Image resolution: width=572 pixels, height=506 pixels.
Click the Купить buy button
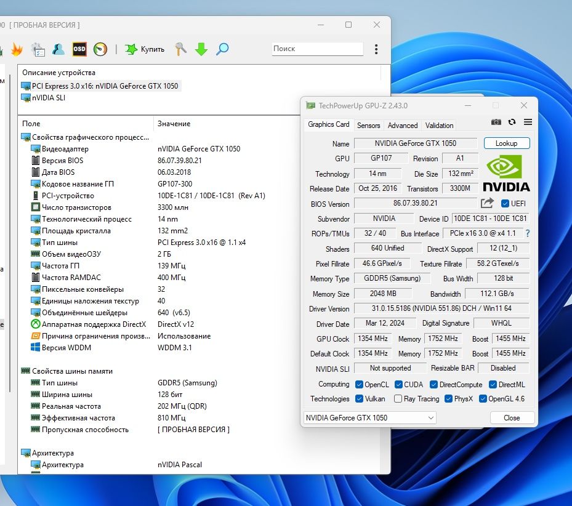pyautogui.click(x=145, y=49)
